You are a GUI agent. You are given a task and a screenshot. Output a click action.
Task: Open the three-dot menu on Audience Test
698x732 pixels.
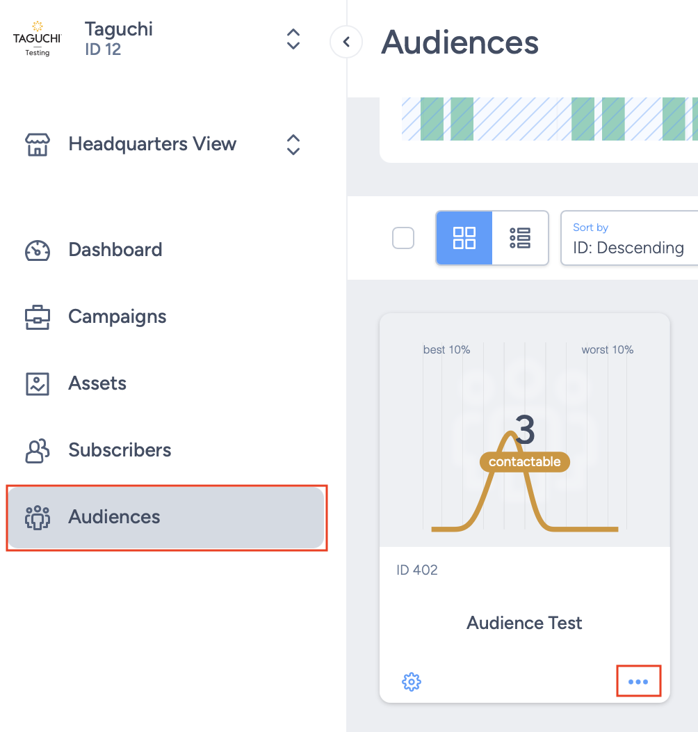click(638, 681)
